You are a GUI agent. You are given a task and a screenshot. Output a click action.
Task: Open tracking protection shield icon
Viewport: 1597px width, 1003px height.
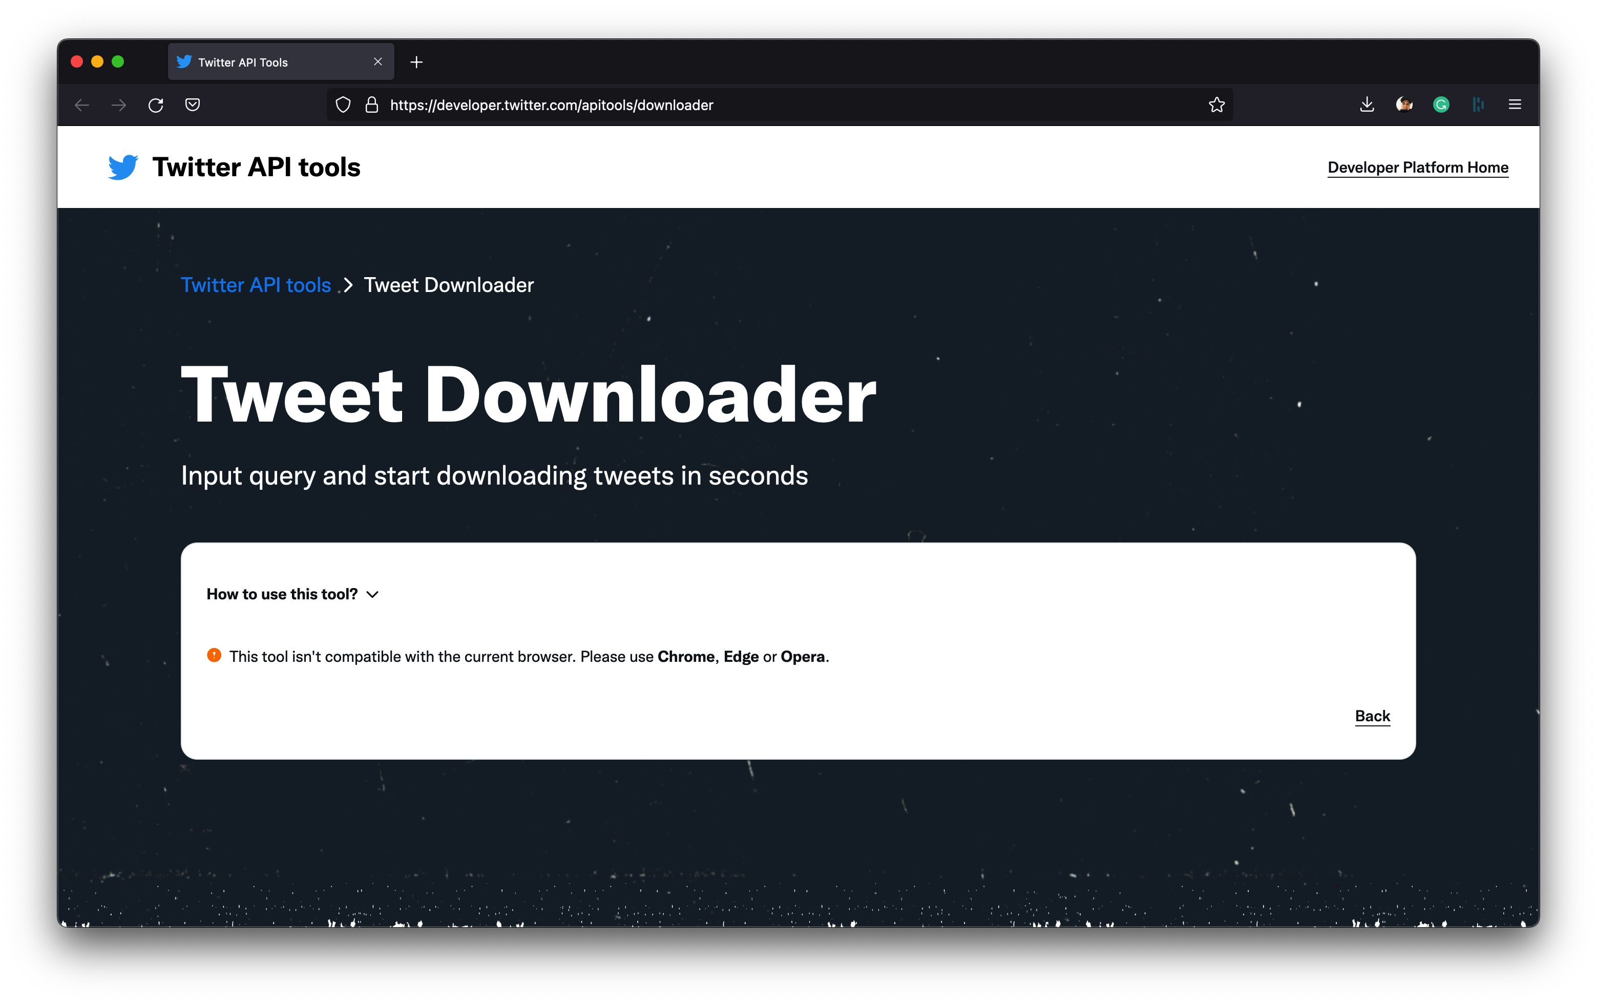tap(343, 105)
